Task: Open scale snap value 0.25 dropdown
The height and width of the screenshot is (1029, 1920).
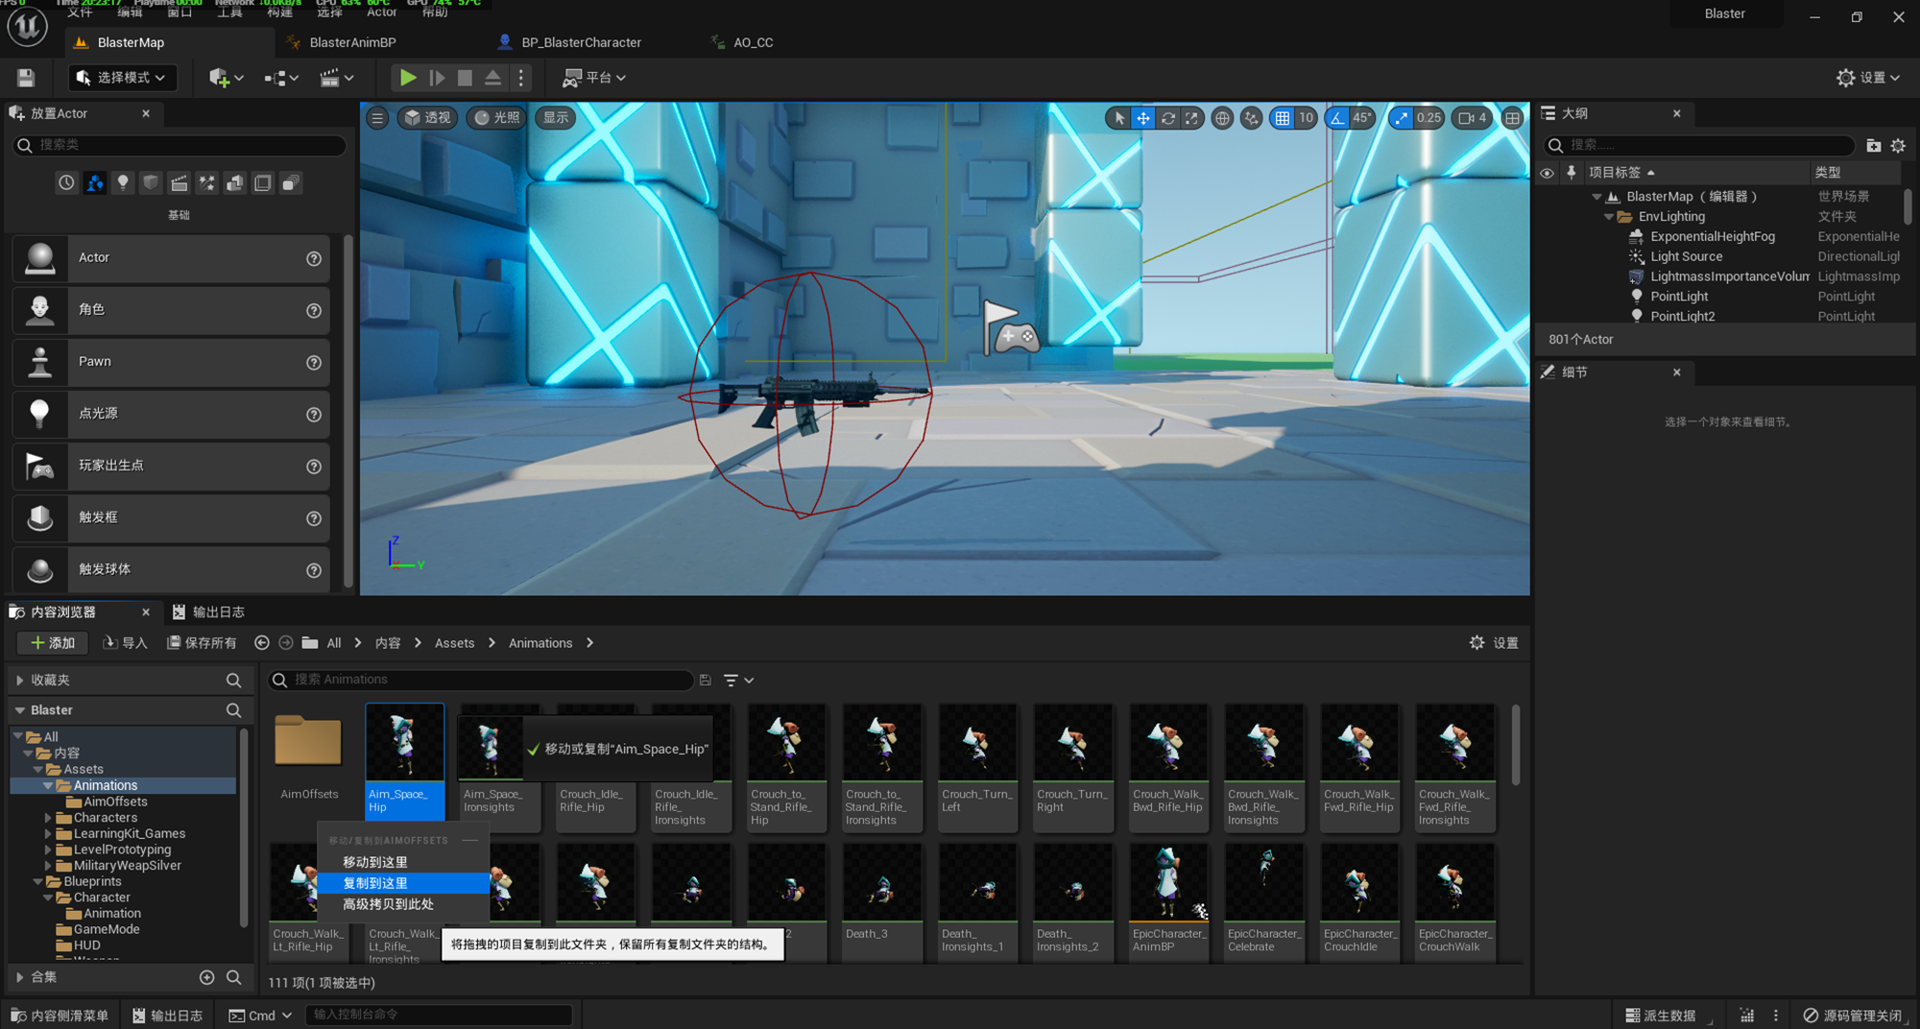Action: [x=1428, y=118]
